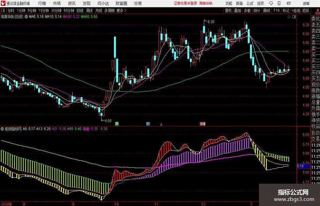Click the diamond icon above price axis
Image resolution: width=320 pixels, height=206 pixels.
[289, 17]
